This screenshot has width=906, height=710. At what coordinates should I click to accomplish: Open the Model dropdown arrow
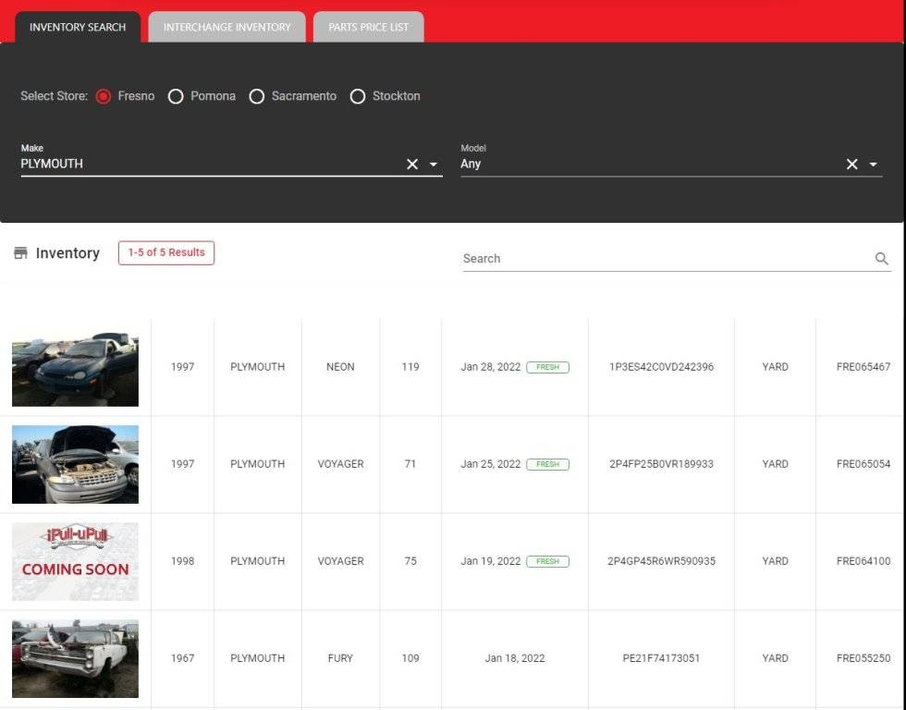click(x=874, y=165)
